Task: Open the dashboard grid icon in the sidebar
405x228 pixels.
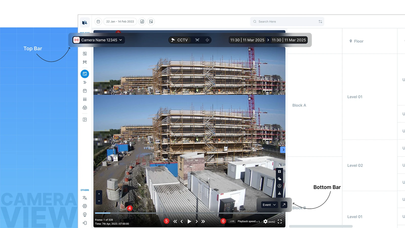Action: (x=85, y=54)
